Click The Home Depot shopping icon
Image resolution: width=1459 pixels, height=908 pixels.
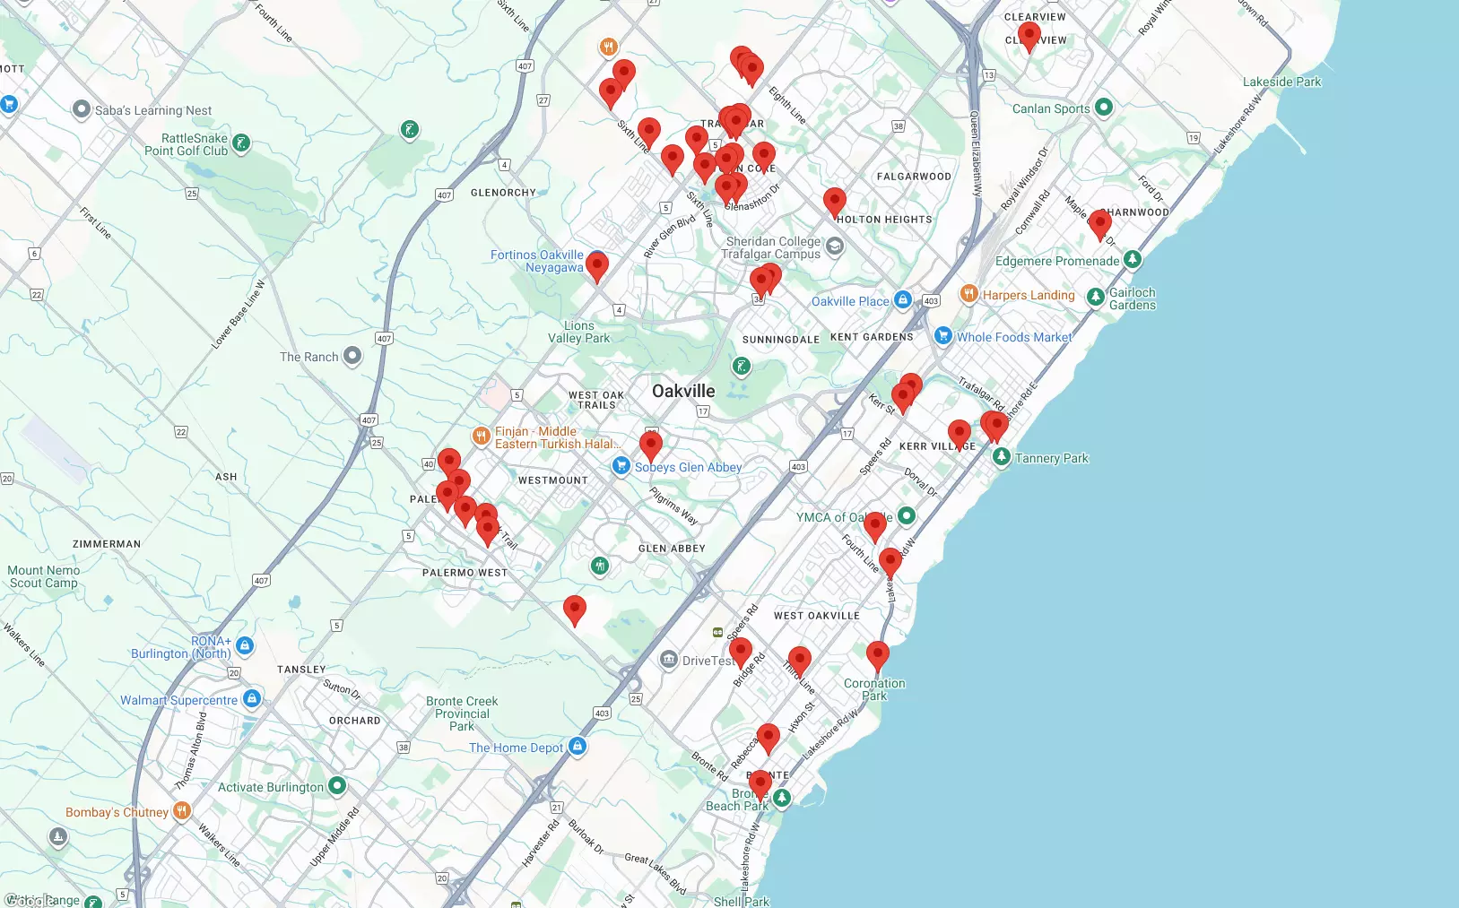[578, 747]
